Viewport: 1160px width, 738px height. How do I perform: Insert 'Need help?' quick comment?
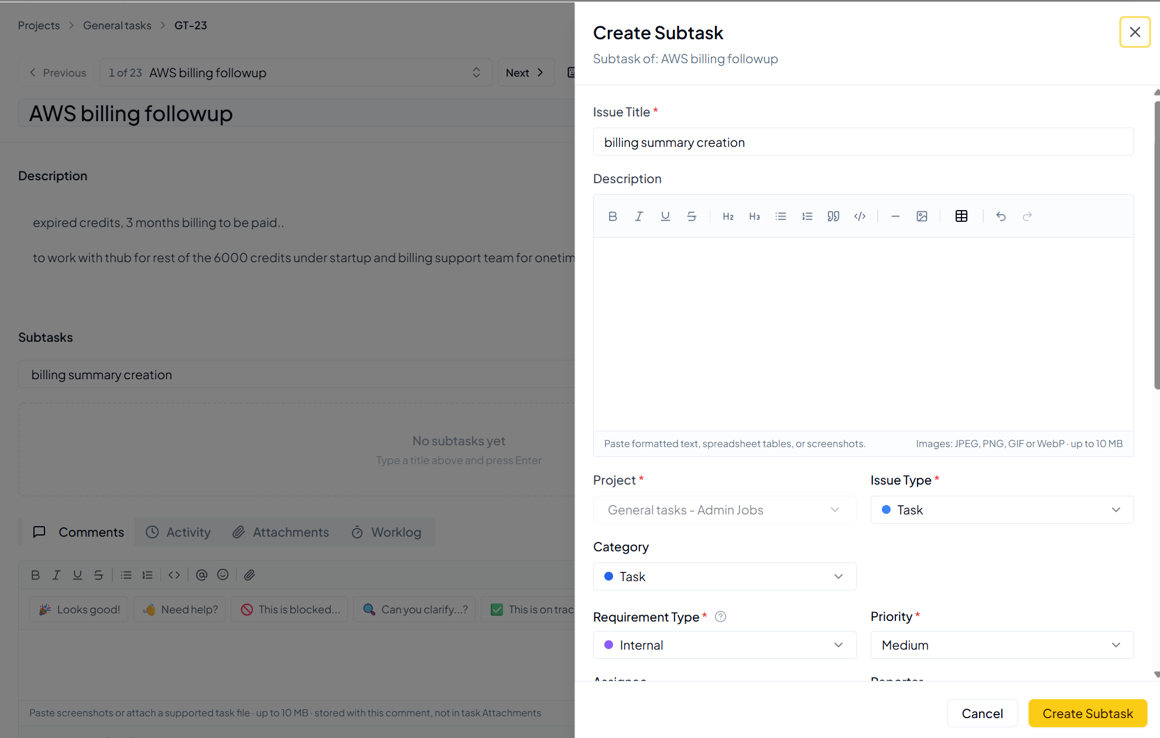[180, 610]
